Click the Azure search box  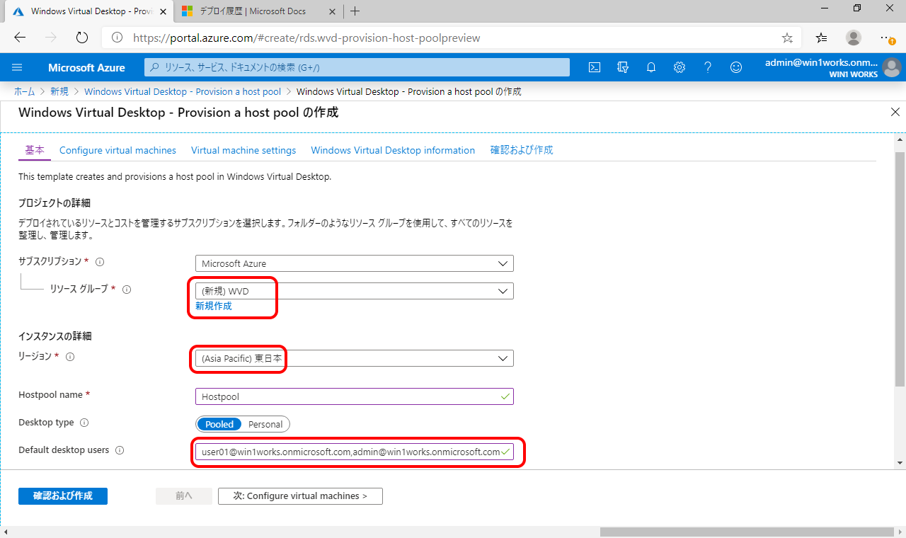coord(357,67)
